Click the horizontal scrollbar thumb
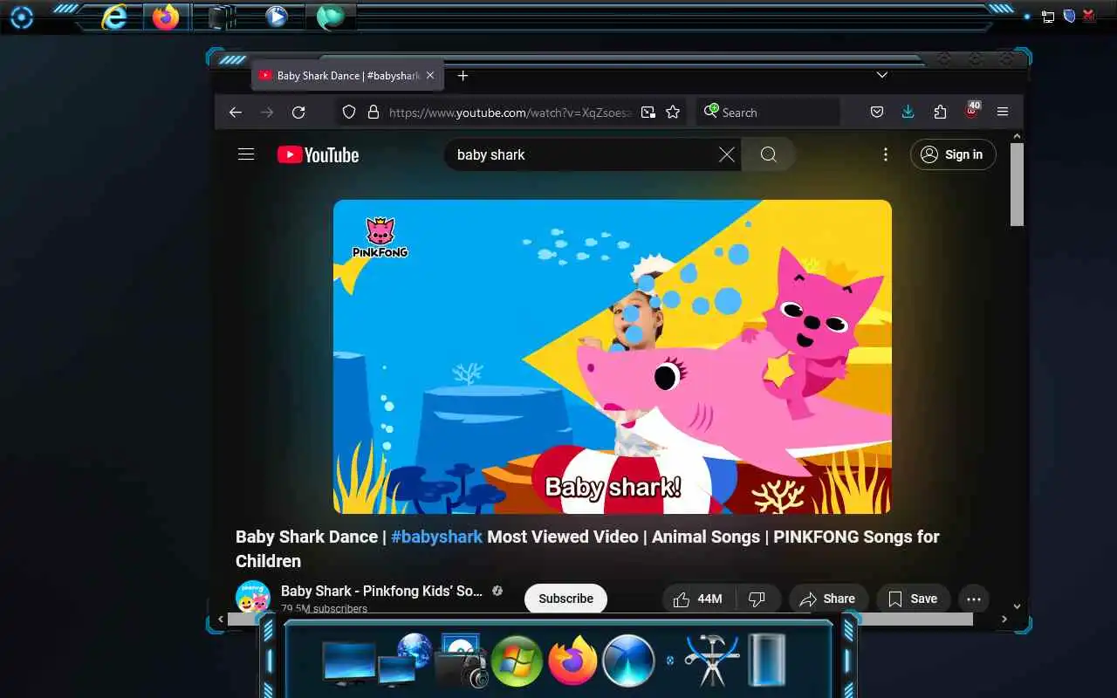 click(600, 619)
